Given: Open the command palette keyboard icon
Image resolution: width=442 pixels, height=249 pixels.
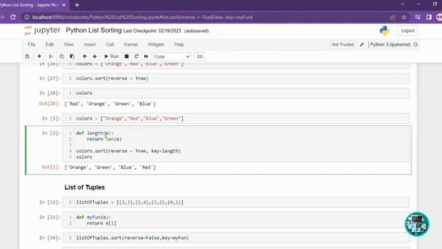Looking at the screenshot, I should (200, 57).
